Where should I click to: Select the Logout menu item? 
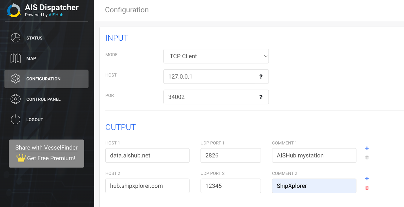click(46, 120)
